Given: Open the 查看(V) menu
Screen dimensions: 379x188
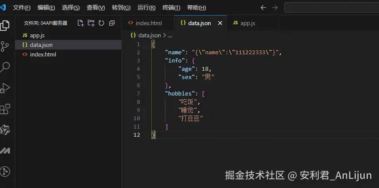Looking at the screenshot, I should (96, 8).
